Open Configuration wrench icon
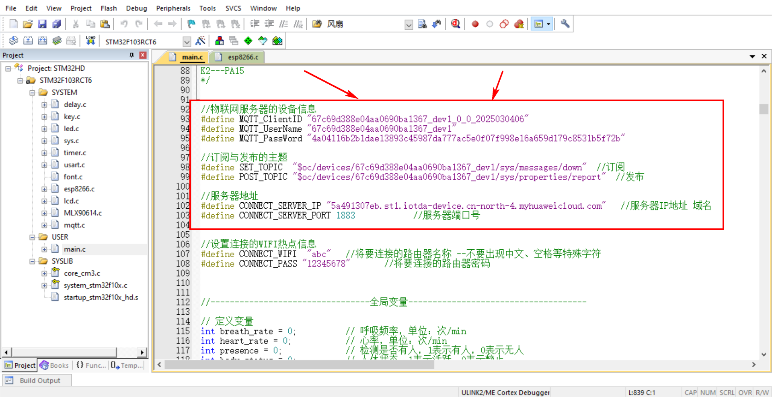 (x=565, y=24)
